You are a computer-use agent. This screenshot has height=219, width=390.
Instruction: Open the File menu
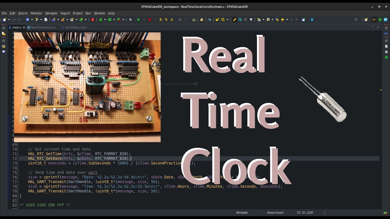tap(4, 13)
